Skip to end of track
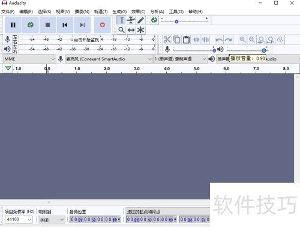Viewport: 300px width, 227px height. pos(82,25)
